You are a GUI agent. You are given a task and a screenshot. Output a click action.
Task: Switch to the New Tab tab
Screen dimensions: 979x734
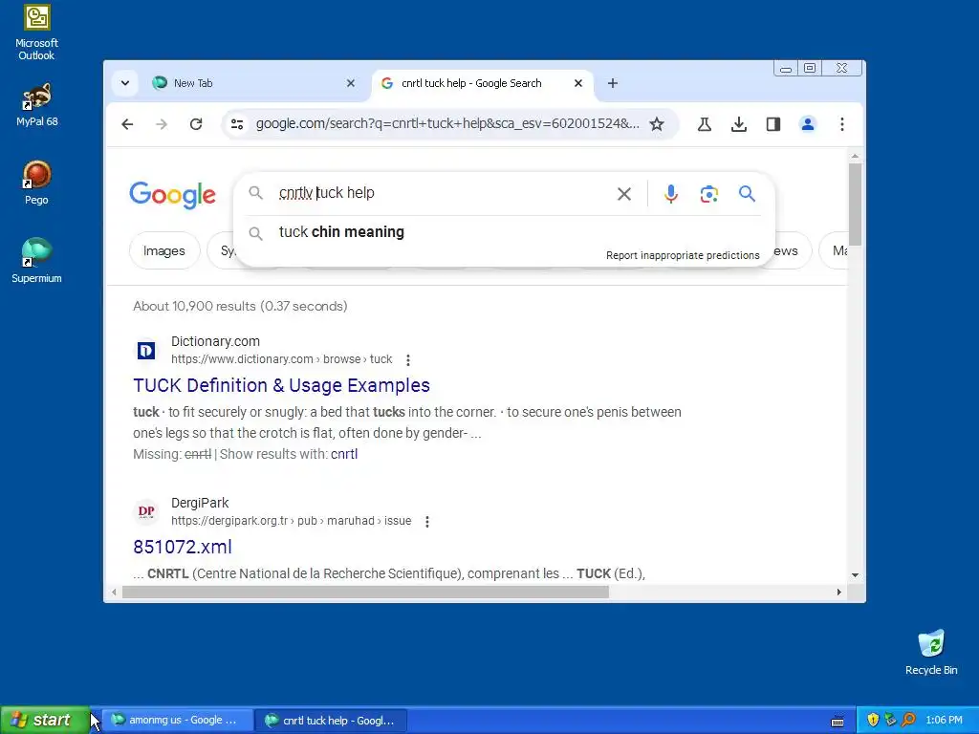tap(253, 83)
